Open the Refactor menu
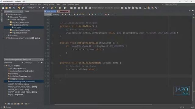The width and height of the screenshot is (195, 109). tap(33, 5)
